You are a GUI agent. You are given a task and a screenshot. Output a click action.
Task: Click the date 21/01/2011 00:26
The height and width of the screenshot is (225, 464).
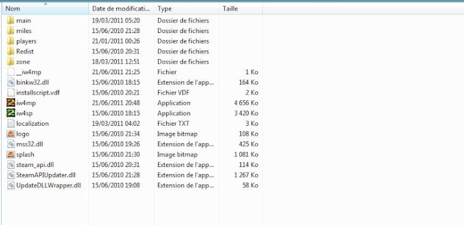[x=116, y=41]
